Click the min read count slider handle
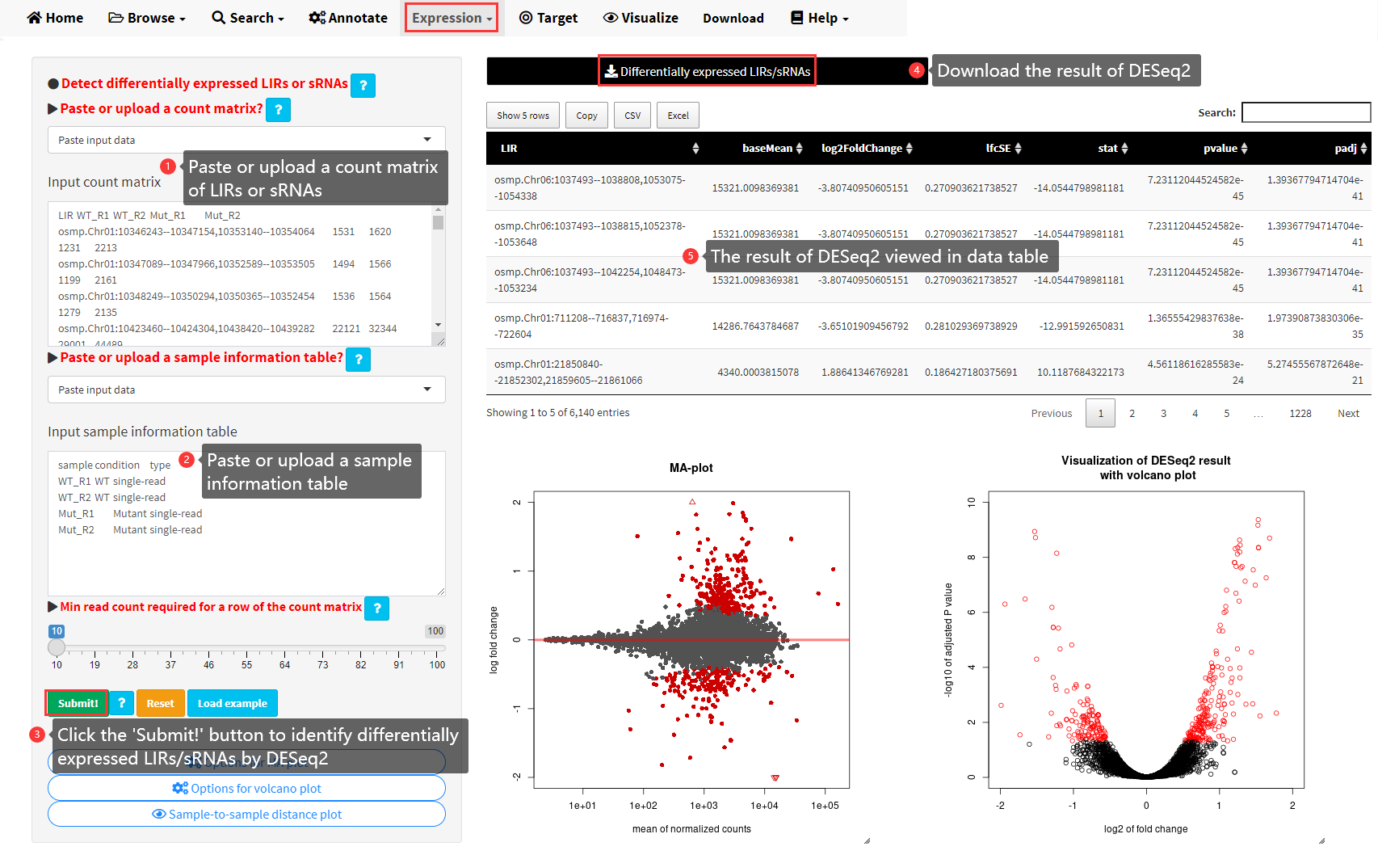Viewport: 1378px width, 855px height. pos(57,647)
